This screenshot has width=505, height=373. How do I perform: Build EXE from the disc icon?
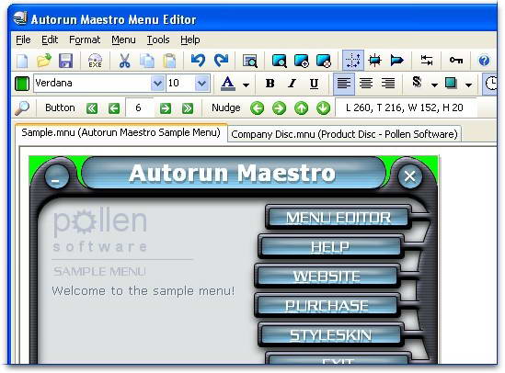pos(96,61)
